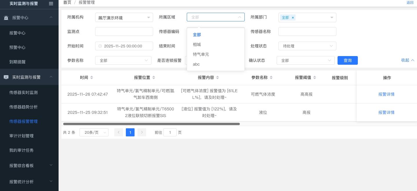
Task: Open 报警详情 for the 07:42:47 alarm
Action: (386, 94)
